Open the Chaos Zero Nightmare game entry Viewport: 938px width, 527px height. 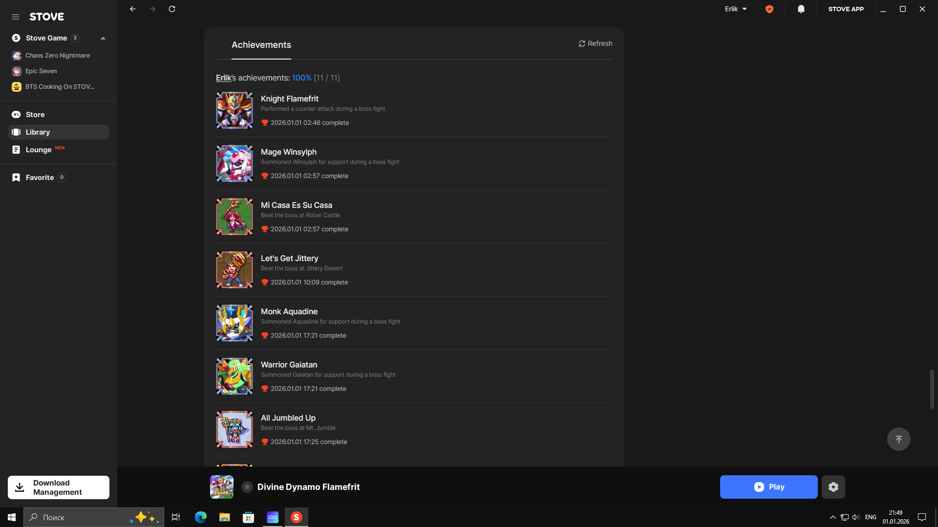[57, 56]
